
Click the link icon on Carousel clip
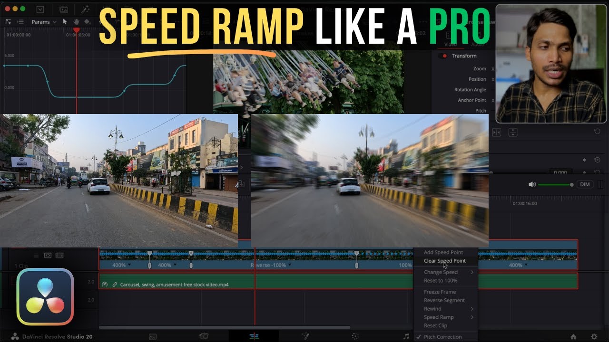pos(115,285)
